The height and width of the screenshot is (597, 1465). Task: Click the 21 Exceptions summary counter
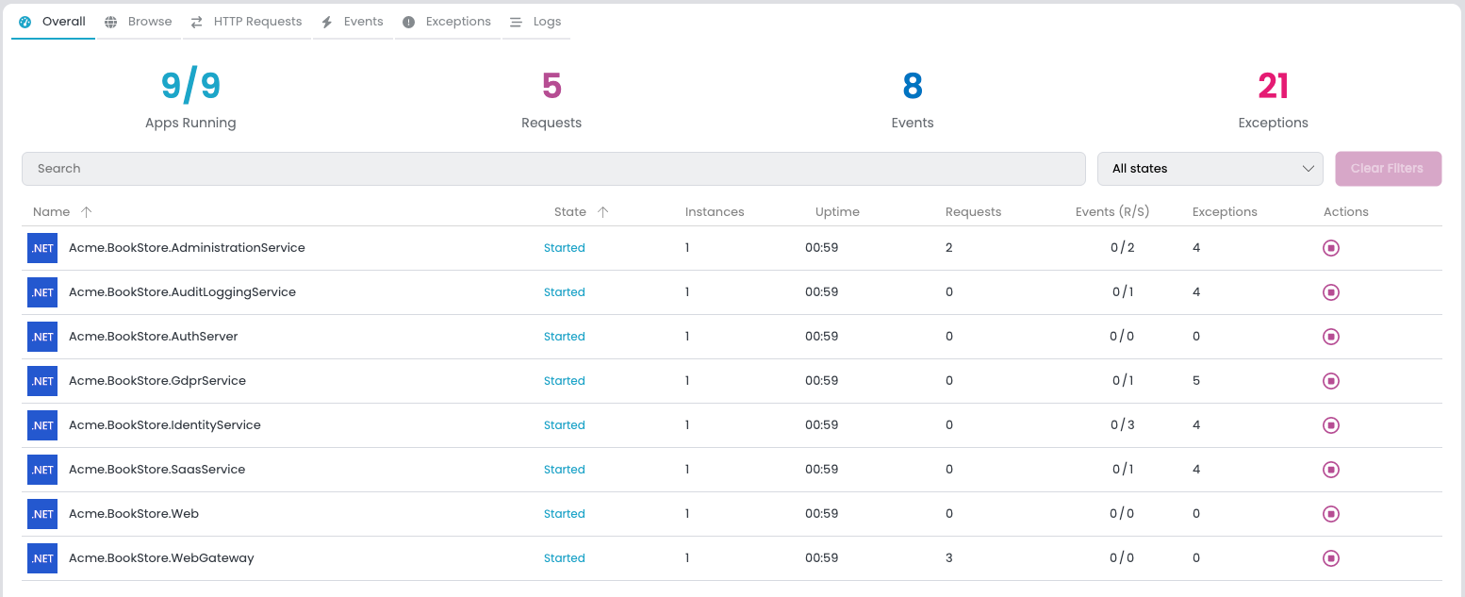1273,99
